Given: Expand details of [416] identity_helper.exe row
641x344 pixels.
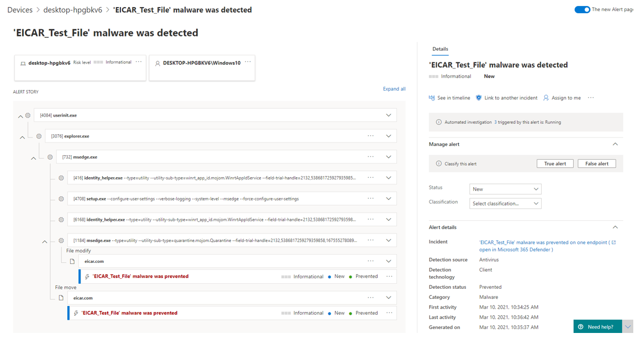Looking at the screenshot, I should pos(388,178).
